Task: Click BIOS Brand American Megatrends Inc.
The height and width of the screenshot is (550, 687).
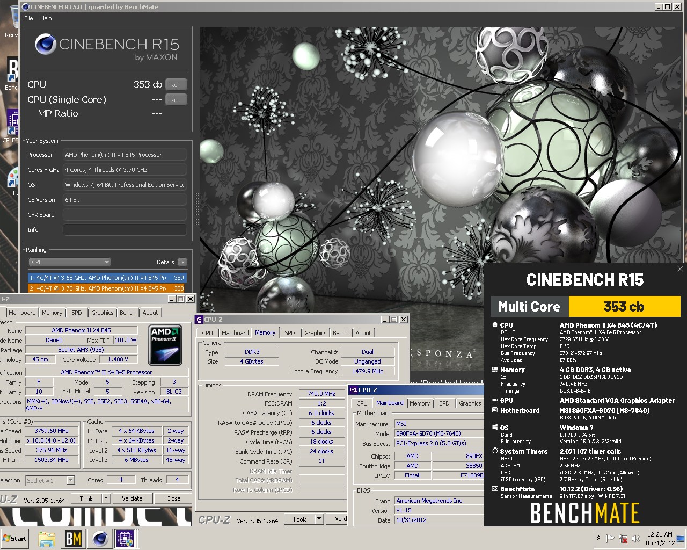Action: [x=439, y=501]
